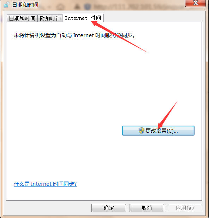Click the blurred warning triangle icon behind title bar
The image size is (209, 218).
click(x=77, y=6)
